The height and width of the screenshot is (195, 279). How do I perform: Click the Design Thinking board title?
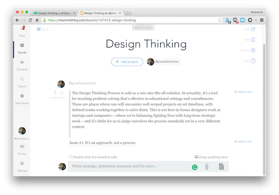tap(146, 44)
